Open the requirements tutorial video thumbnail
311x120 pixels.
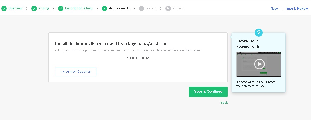tap(259, 64)
